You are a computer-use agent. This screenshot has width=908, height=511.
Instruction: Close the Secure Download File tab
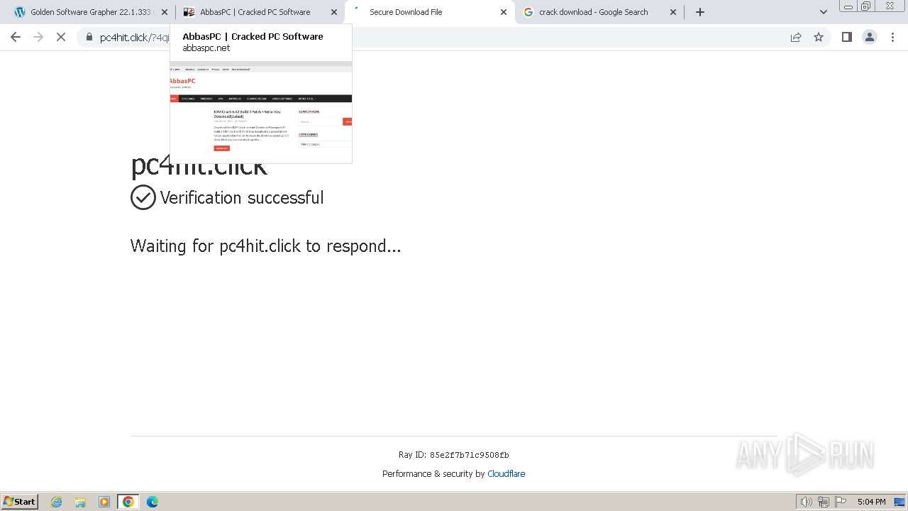(504, 12)
